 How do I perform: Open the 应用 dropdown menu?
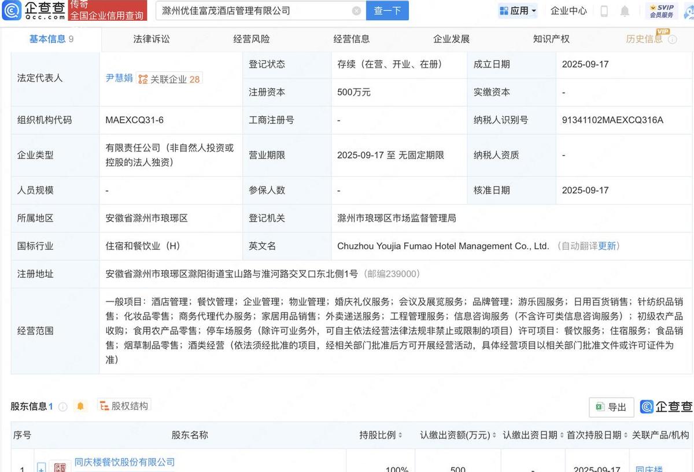pyautogui.click(x=518, y=11)
